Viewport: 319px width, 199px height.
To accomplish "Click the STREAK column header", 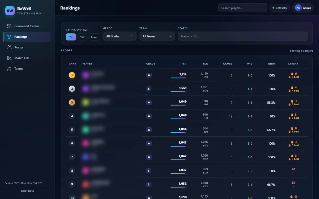I will (x=293, y=64).
